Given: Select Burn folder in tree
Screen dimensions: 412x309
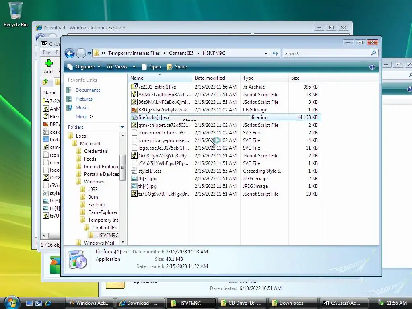Looking at the screenshot, I should [x=93, y=197].
